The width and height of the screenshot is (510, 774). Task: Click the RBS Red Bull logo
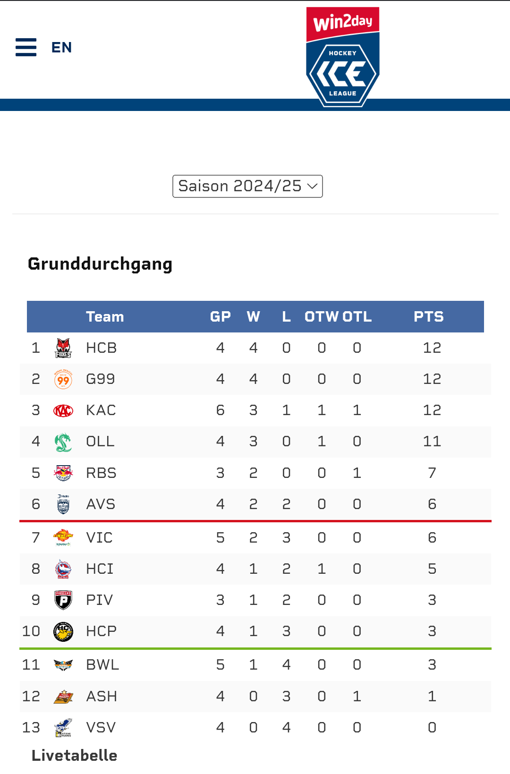point(63,473)
